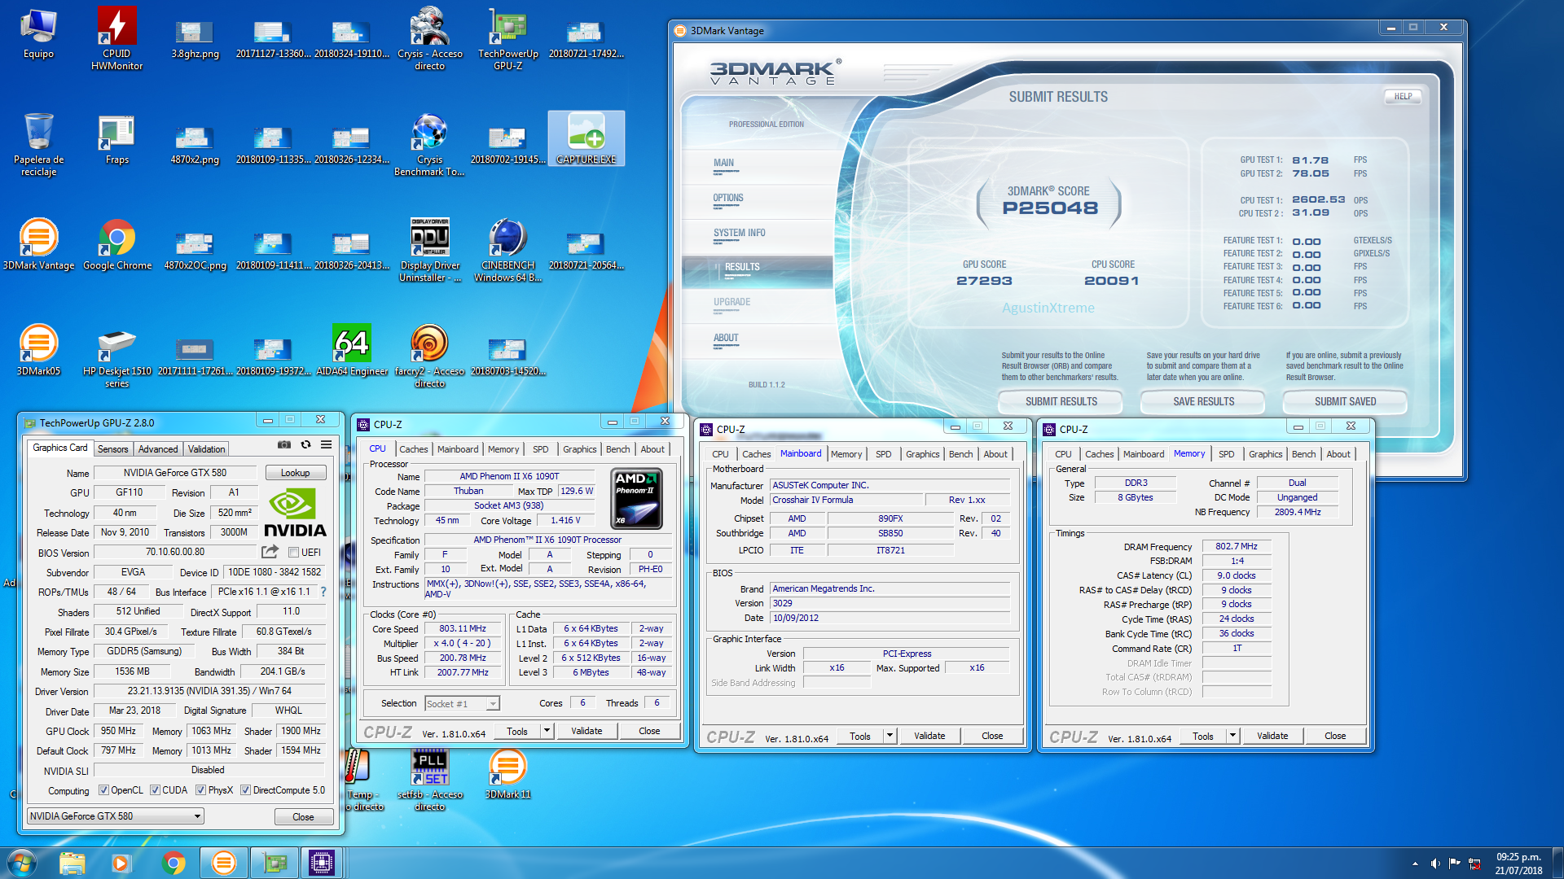Launch Google Chrome desktop shortcut
1564x879 pixels.
pos(117,244)
